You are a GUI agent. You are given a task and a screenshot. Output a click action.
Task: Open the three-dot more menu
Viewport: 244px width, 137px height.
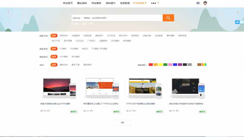pyautogui.click(x=153, y=3)
